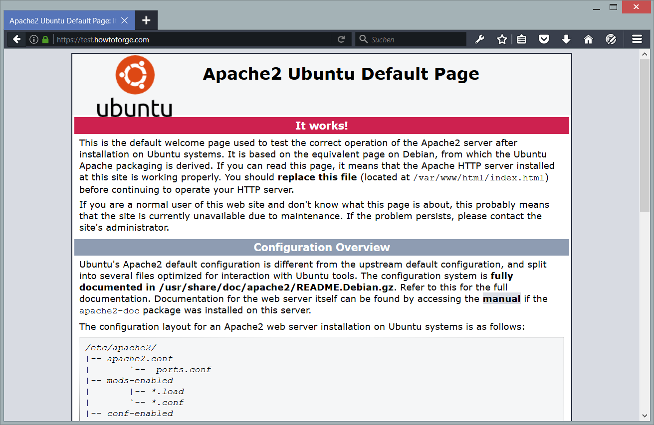Viewport: 654px width, 425px height.
Task: Show site information via the info icon
Action: coord(34,39)
